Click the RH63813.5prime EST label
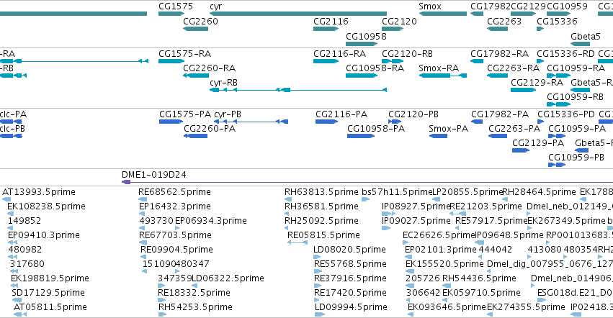Viewport: 613px width, 318px height. pos(321,192)
